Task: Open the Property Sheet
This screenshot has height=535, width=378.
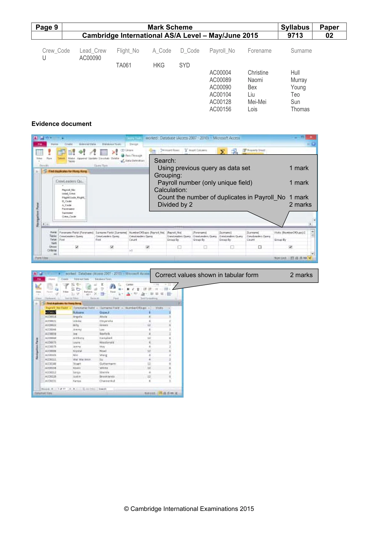Action: click(254, 150)
